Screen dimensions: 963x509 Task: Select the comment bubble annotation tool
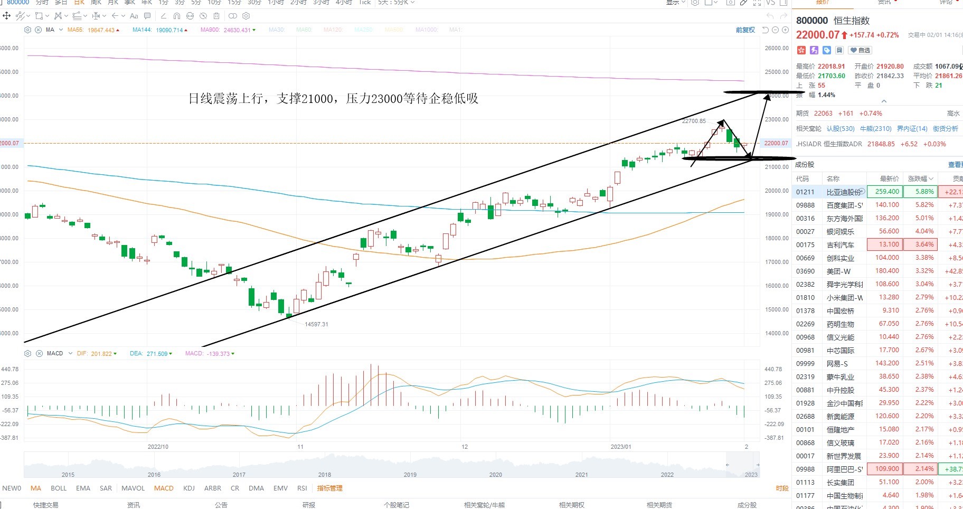pos(147,16)
